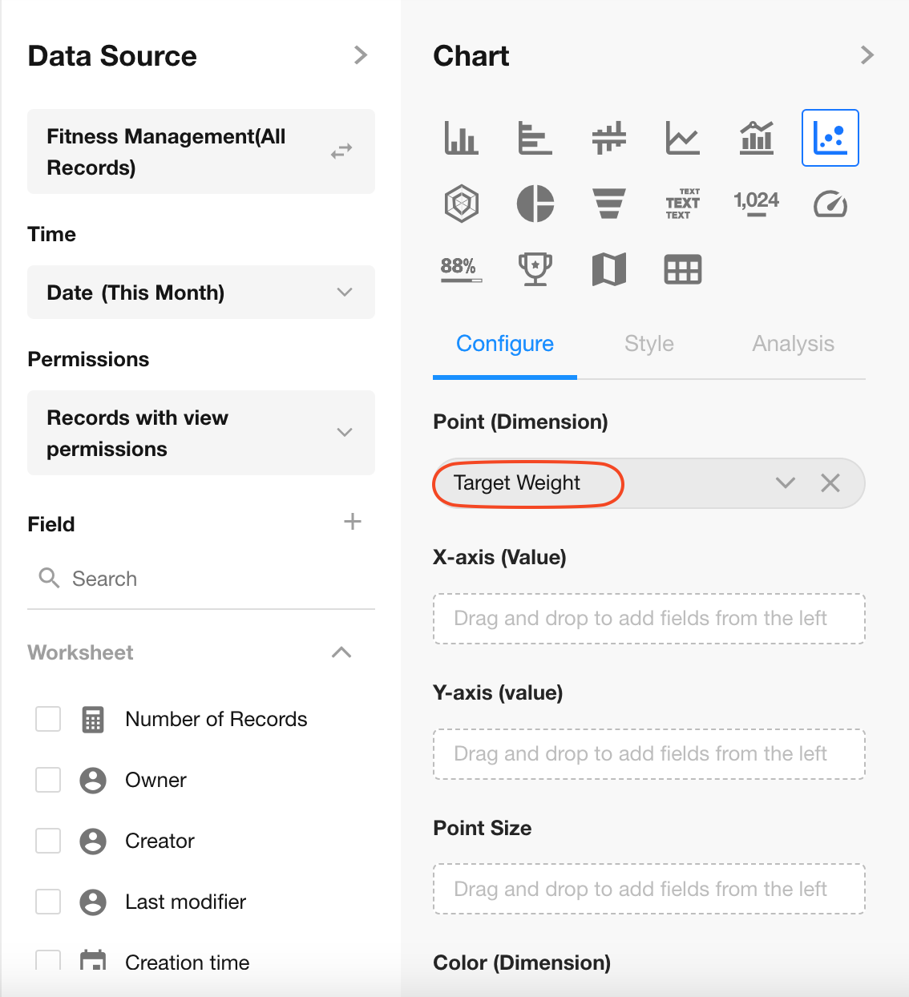Check the Number of Records checkbox

48,719
